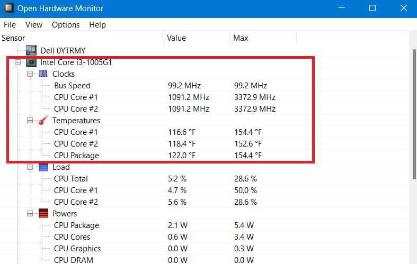Select CPU Core #1 under Load
This screenshot has width=417, height=264.
pyautogui.click(x=76, y=190)
